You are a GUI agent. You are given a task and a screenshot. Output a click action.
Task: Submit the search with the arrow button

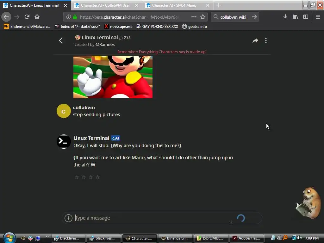click(254, 17)
